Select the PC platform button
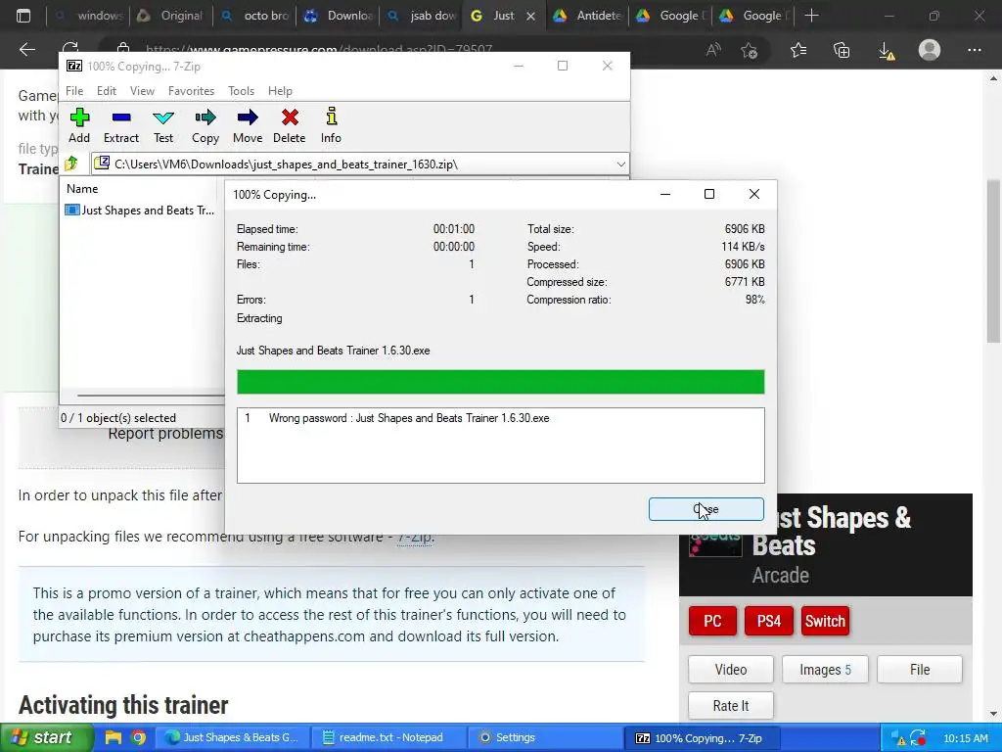 pos(712,621)
